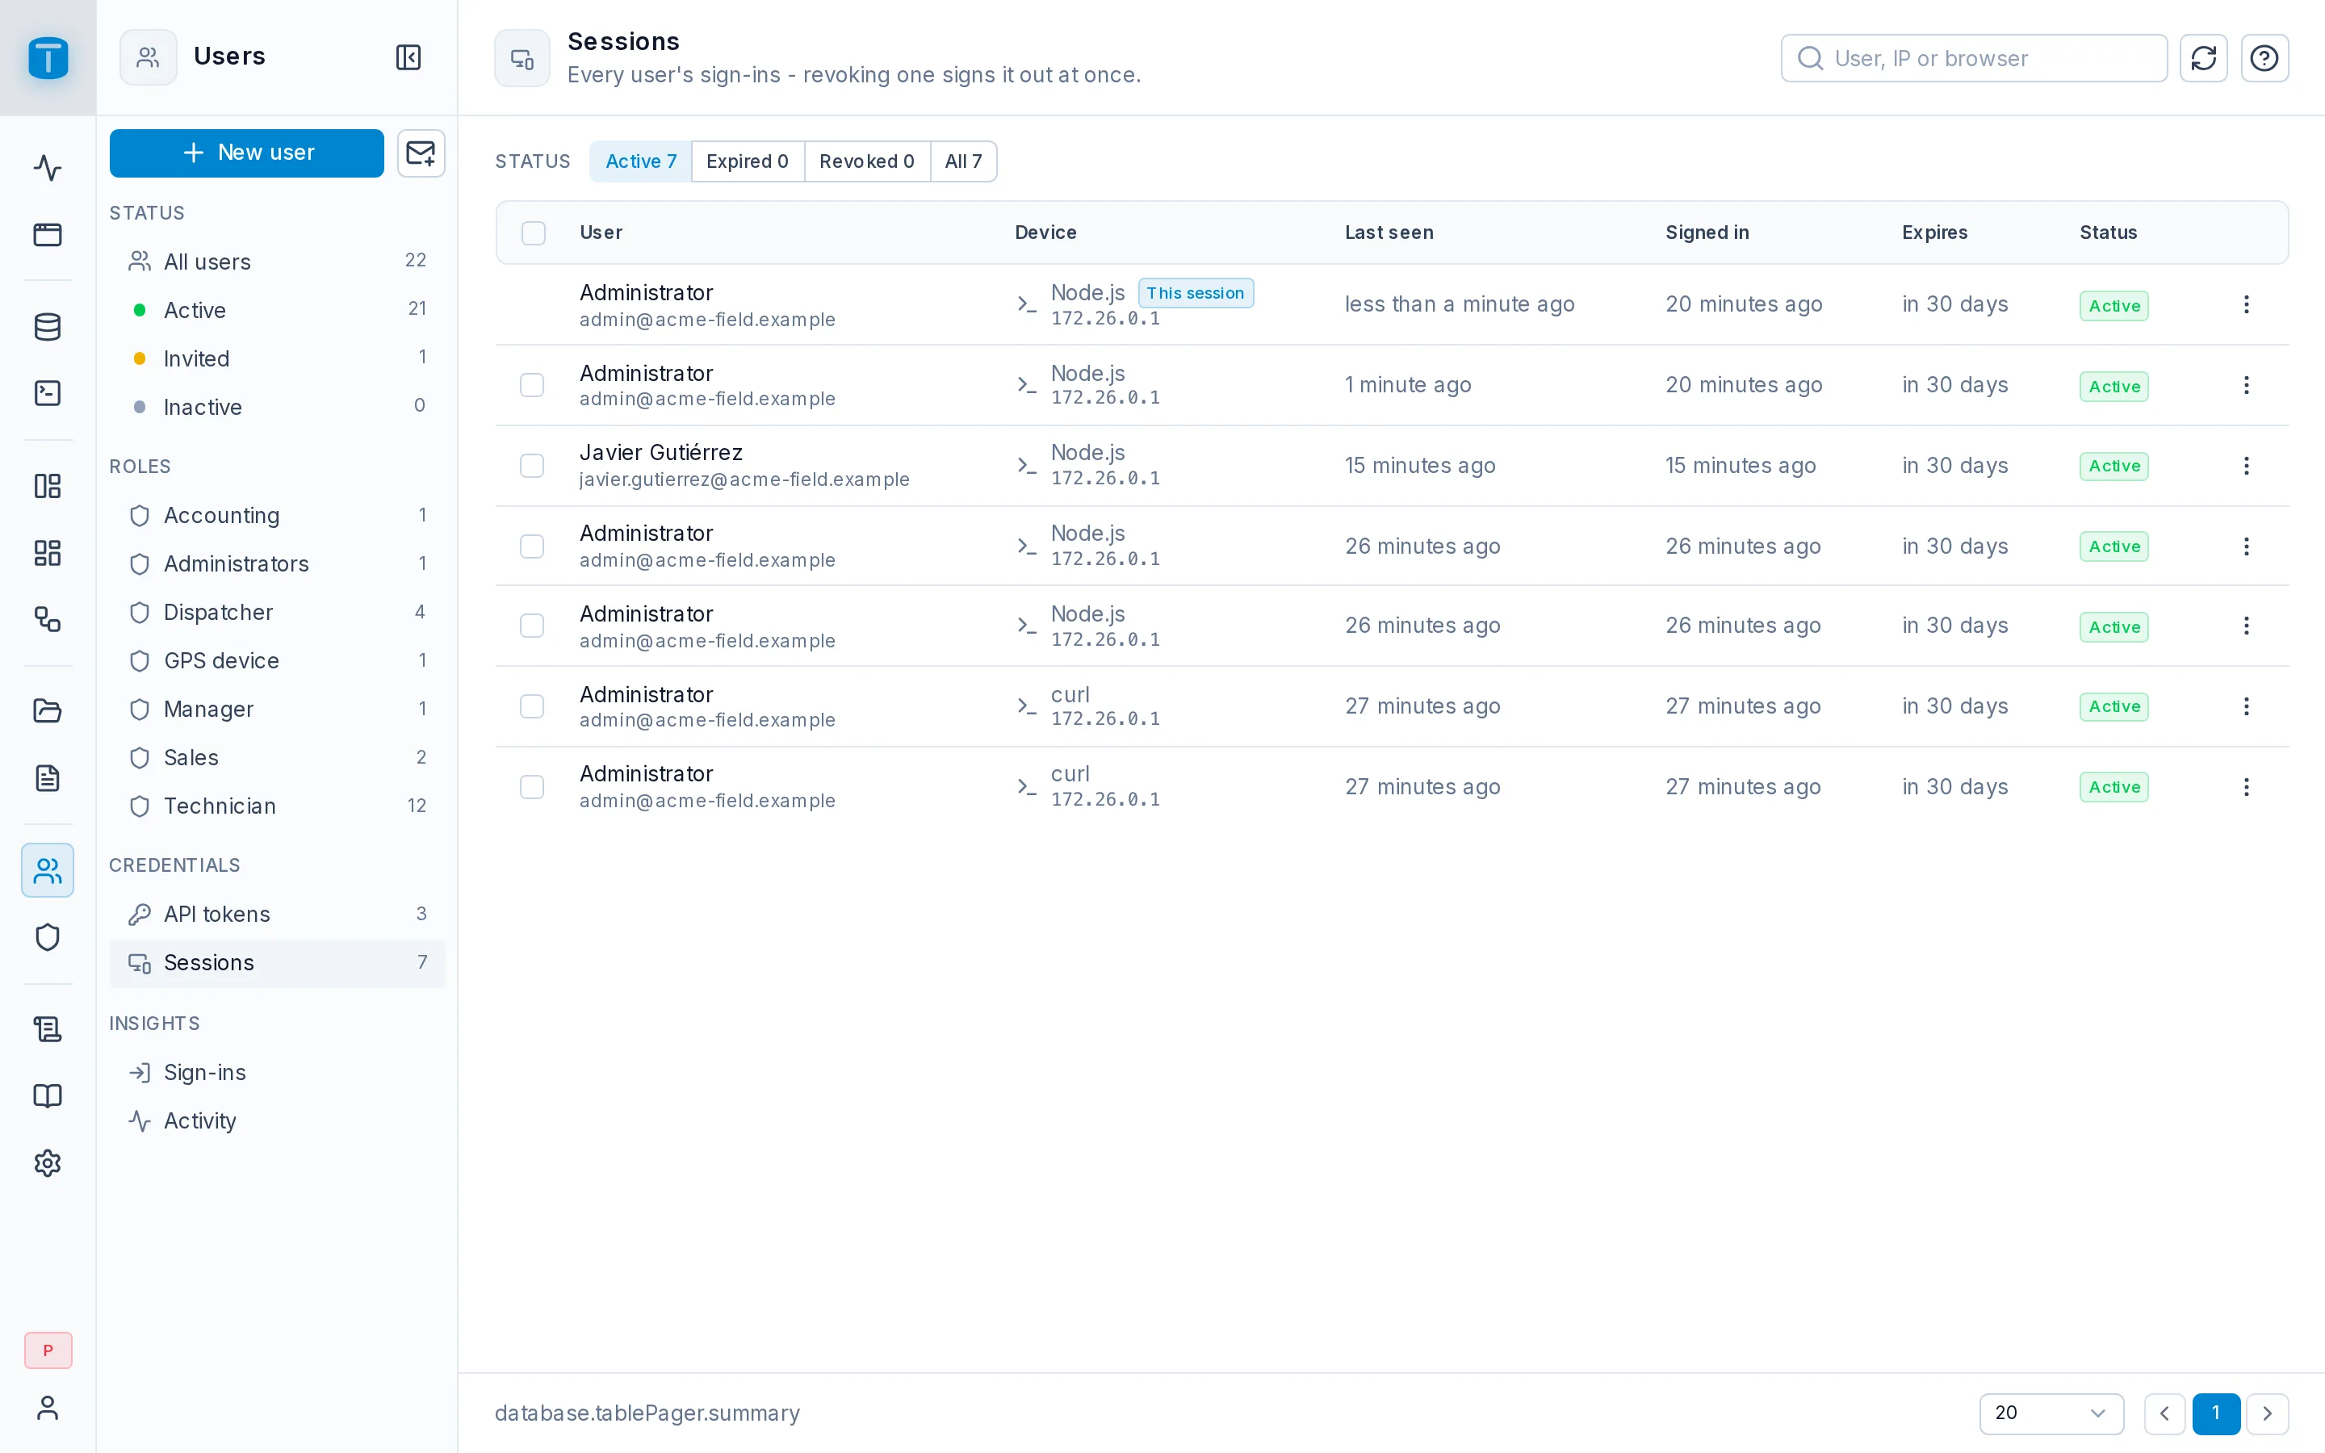The height and width of the screenshot is (1453, 2325).
Task: Open the folder icon in left rail
Action: pos(47,710)
